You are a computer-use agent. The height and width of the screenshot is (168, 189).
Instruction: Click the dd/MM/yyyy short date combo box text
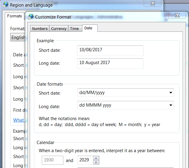pos(92,93)
